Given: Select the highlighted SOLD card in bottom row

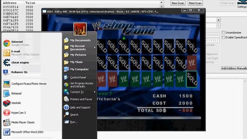Looking at the screenshot, I should (x=192, y=79).
